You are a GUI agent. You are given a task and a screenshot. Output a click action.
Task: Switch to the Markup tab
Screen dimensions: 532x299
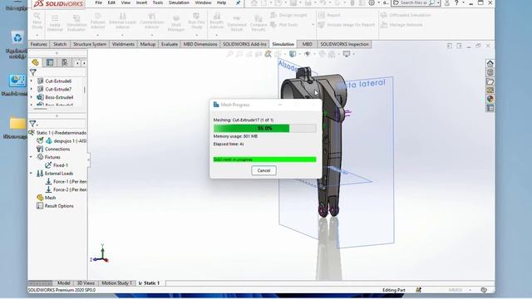(x=148, y=44)
